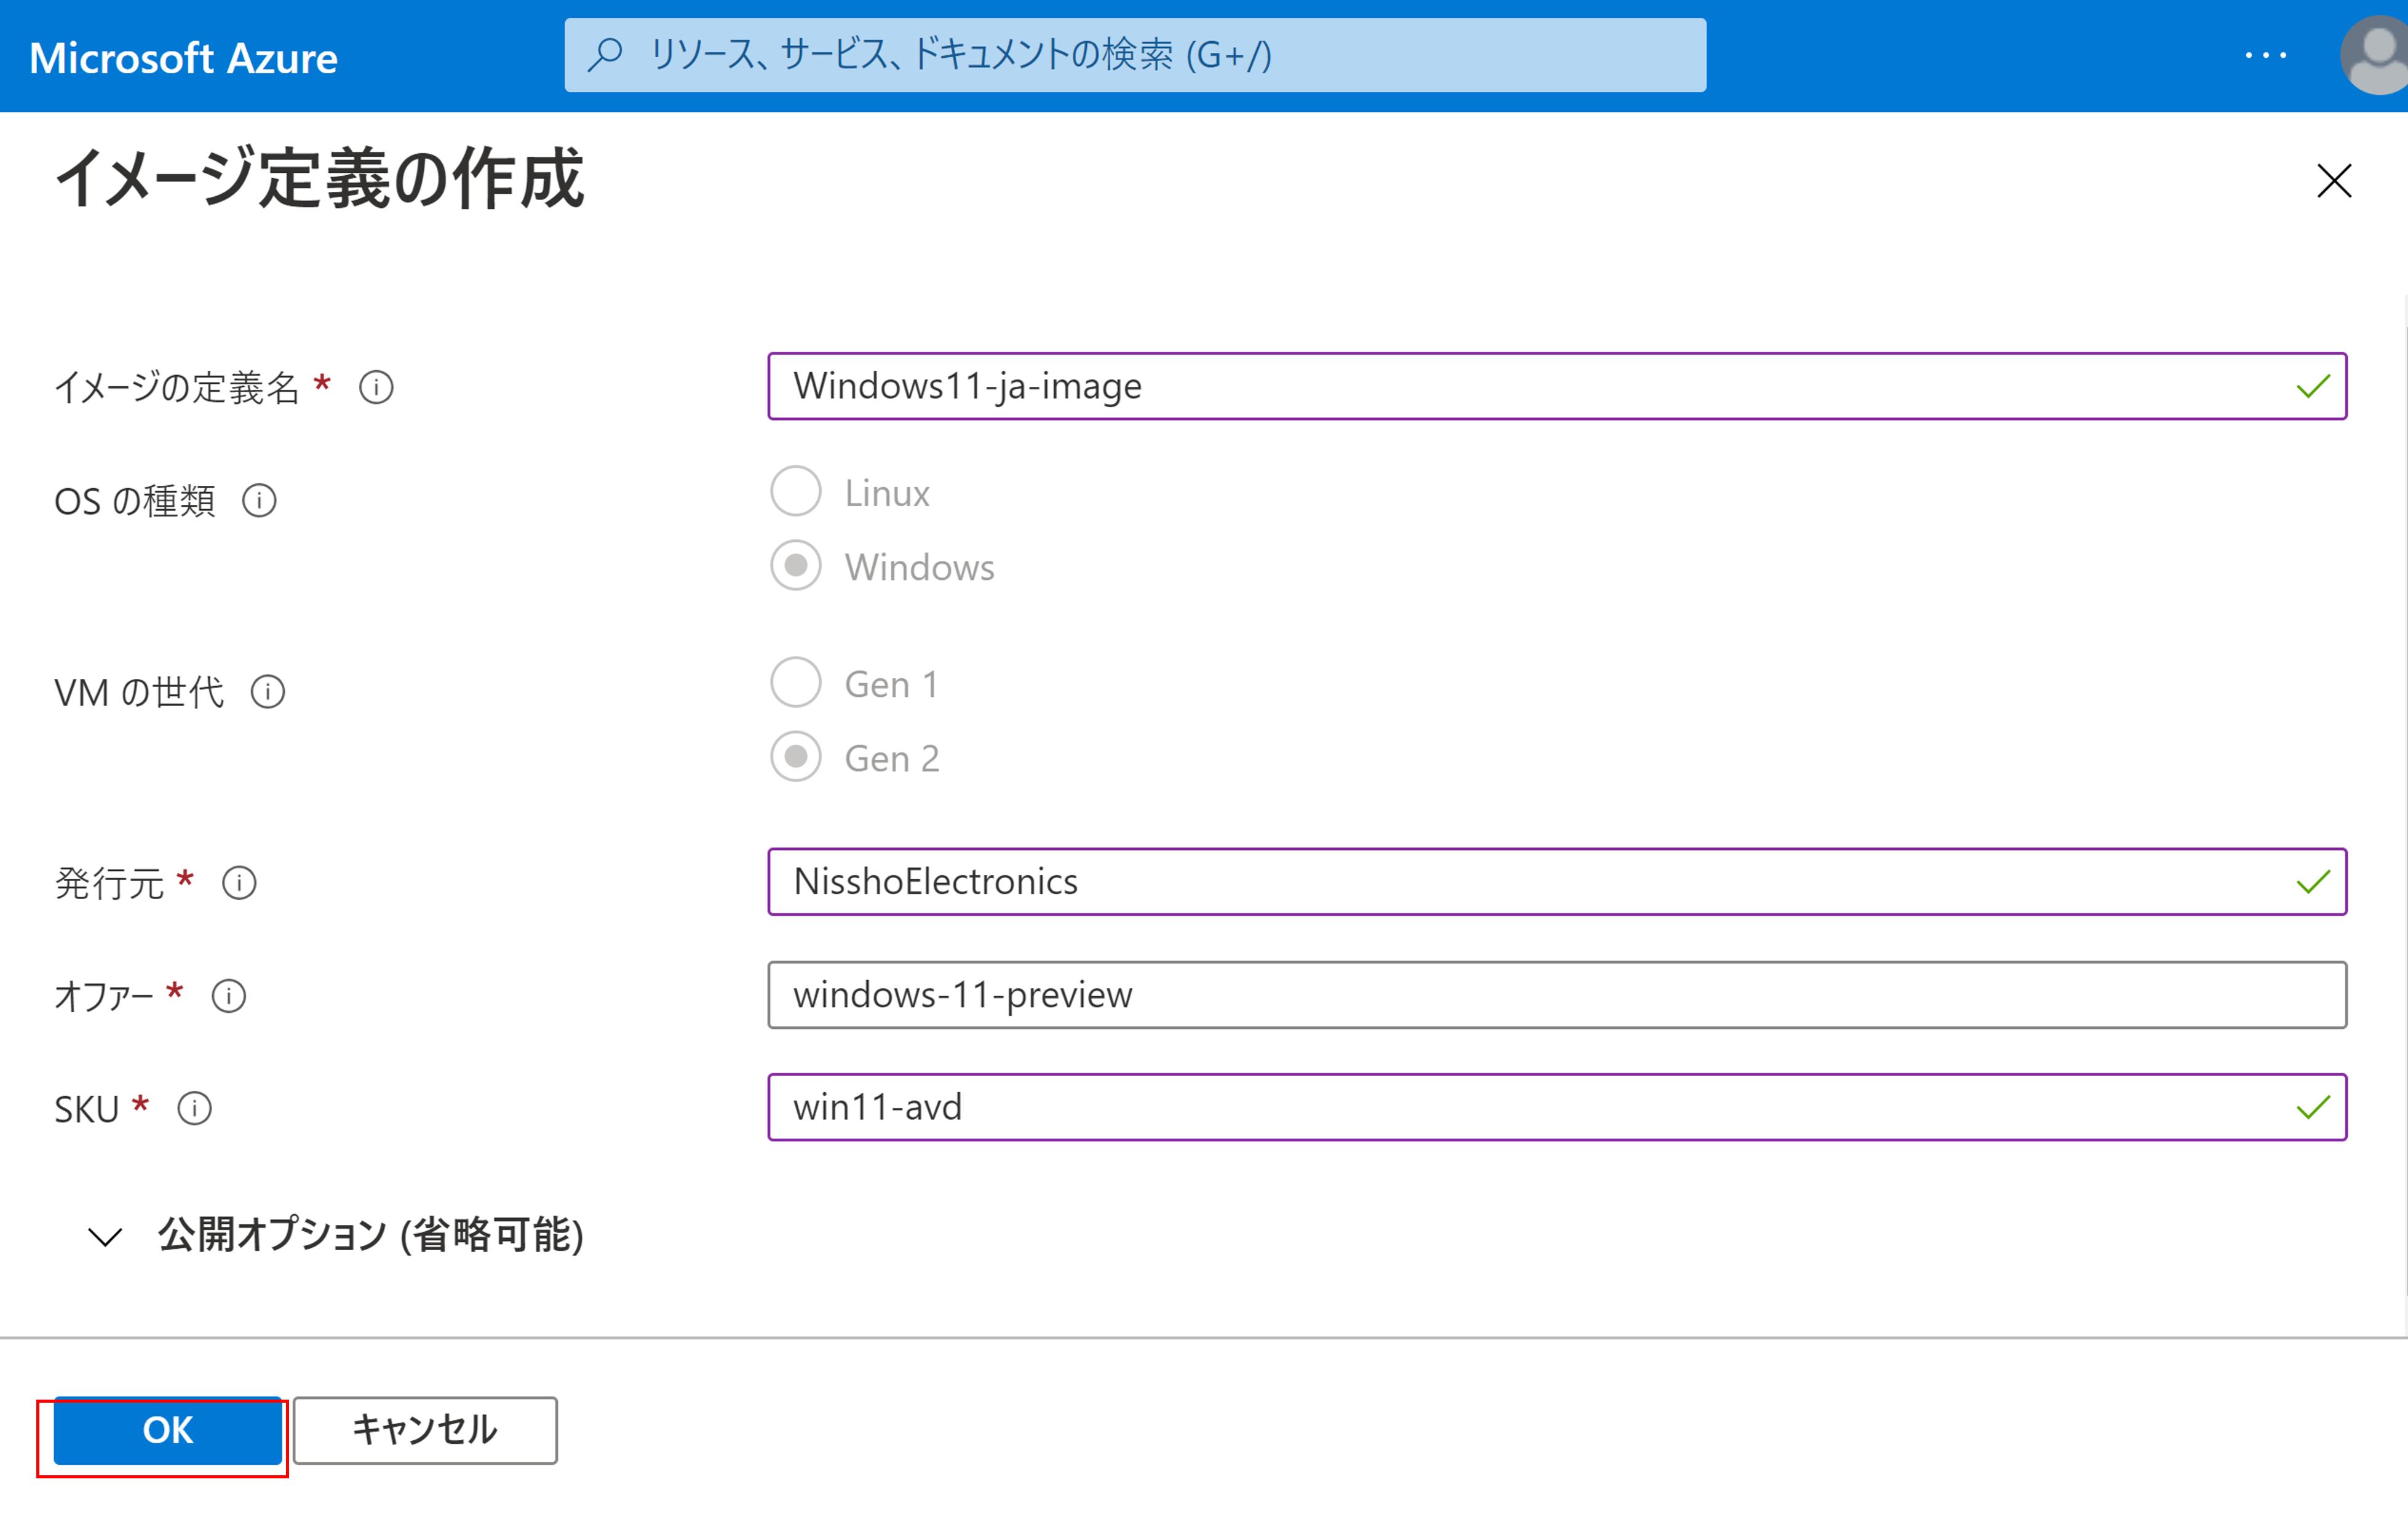Click the search magnifier icon

click(x=605, y=55)
